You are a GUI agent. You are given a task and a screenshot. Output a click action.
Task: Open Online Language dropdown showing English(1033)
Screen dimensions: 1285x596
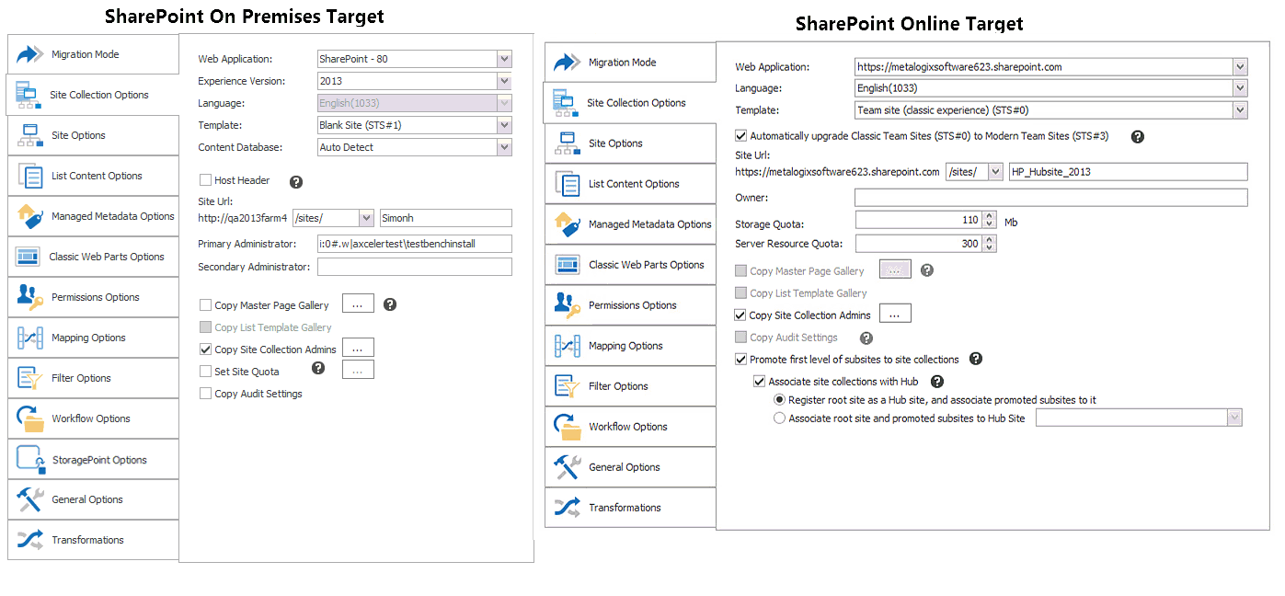[x=1240, y=88]
